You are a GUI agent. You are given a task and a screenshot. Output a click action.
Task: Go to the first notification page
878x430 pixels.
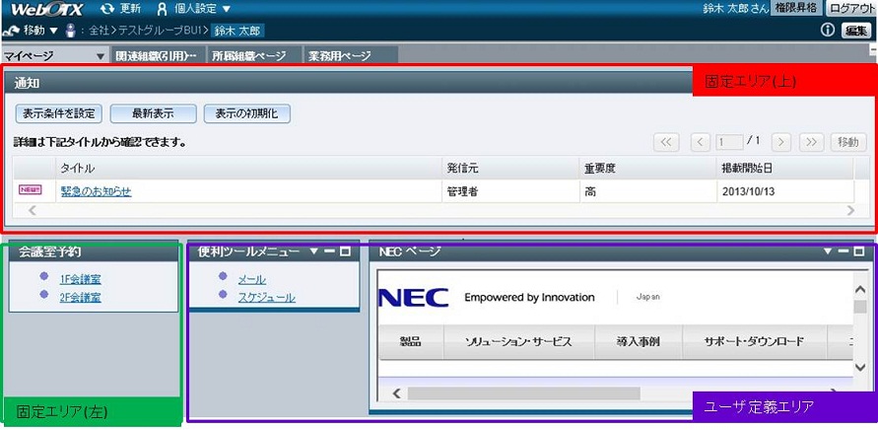coord(666,142)
